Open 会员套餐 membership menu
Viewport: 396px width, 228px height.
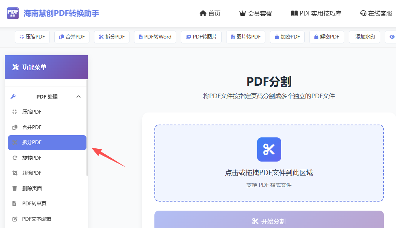click(256, 13)
